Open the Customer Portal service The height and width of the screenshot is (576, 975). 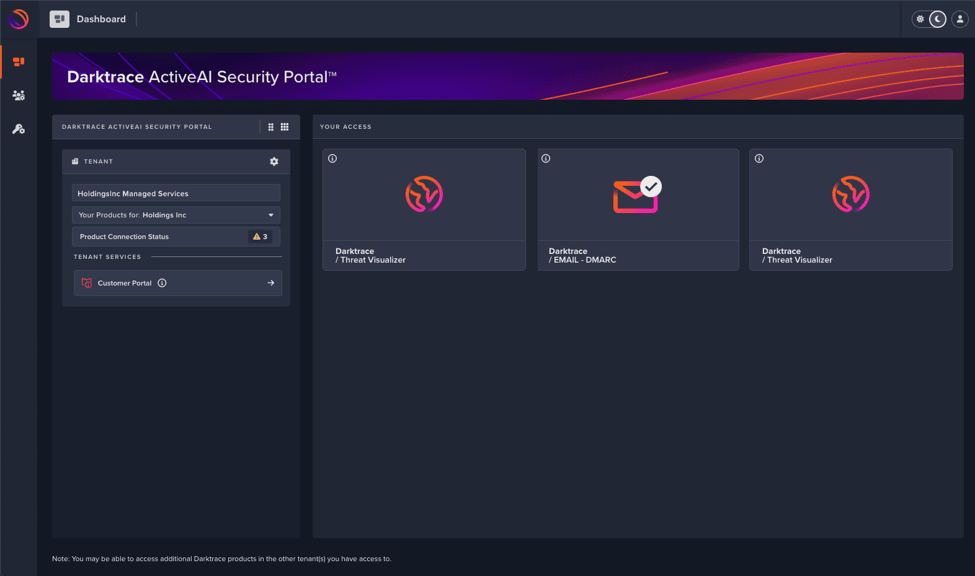[178, 283]
